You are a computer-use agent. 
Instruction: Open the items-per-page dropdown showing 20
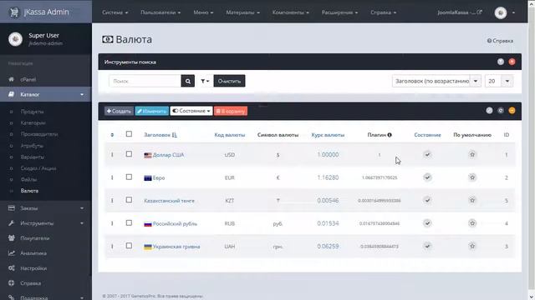(x=499, y=81)
